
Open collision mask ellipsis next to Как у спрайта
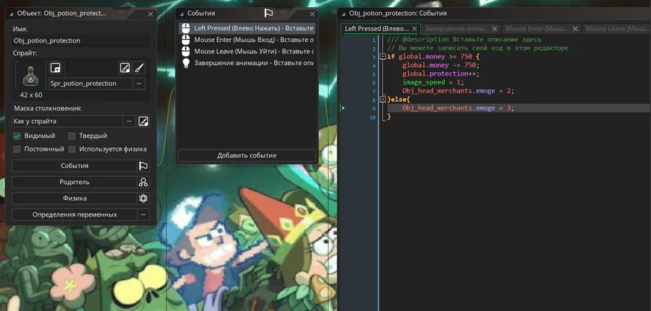pyautogui.click(x=129, y=121)
